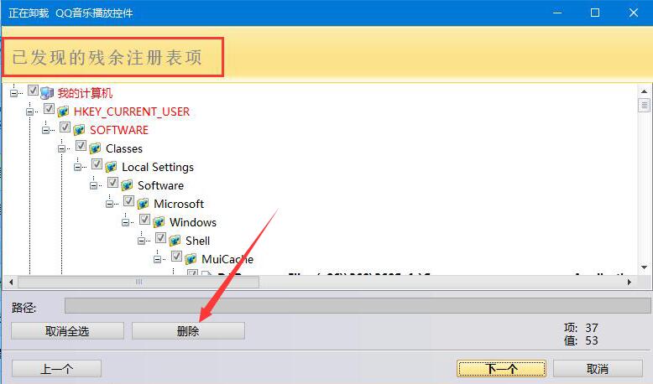Viewport: 653px width, 384px height.
Task: Toggle the MuiCache checkbox
Action: [x=176, y=257]
